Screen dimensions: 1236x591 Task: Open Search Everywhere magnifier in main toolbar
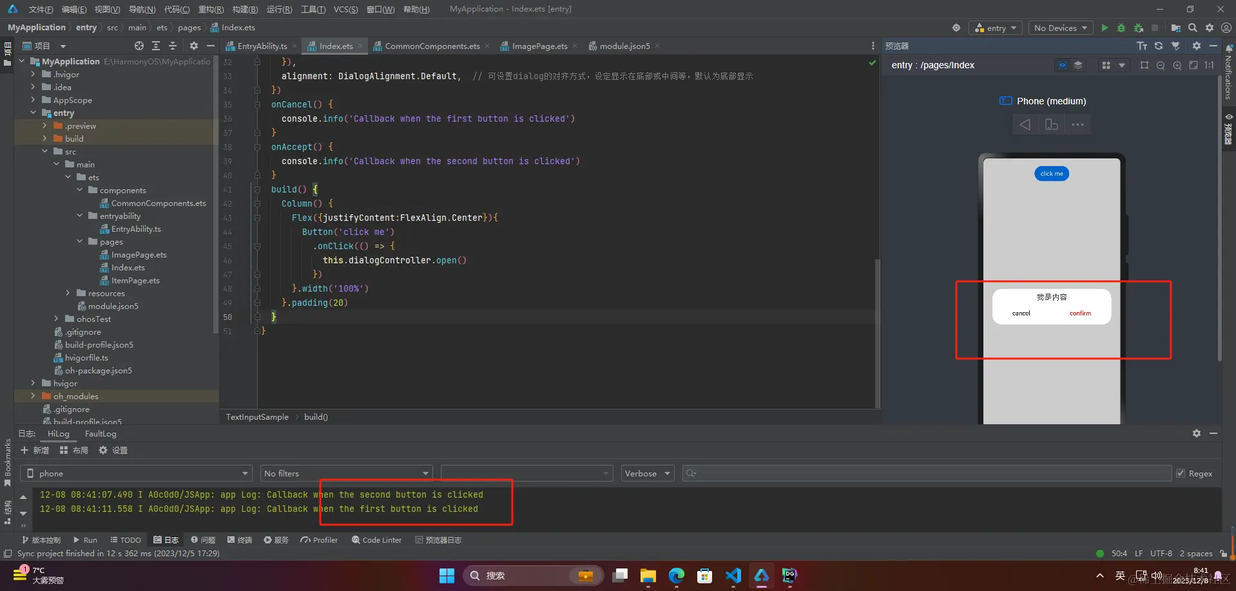pos(1193,28)
